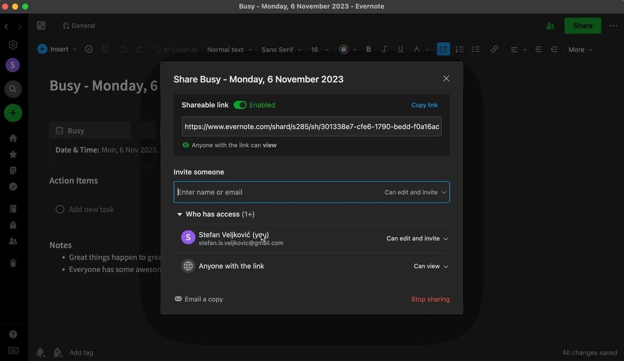Close the Share dialog
Screen dimensions: 624x361
click(x=446, y=78)
